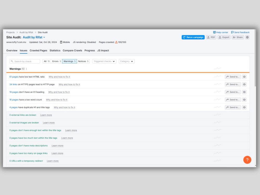This screenshot has width=260, height=195.
Task: Click trend sparkline for low word count row
Action: [x=217, y=100]
